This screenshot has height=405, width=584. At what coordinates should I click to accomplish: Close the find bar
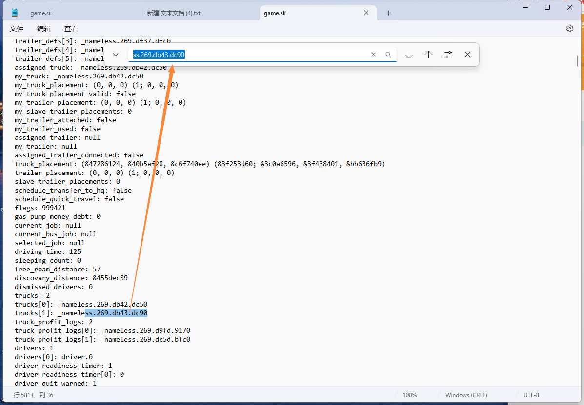point(468,55)
